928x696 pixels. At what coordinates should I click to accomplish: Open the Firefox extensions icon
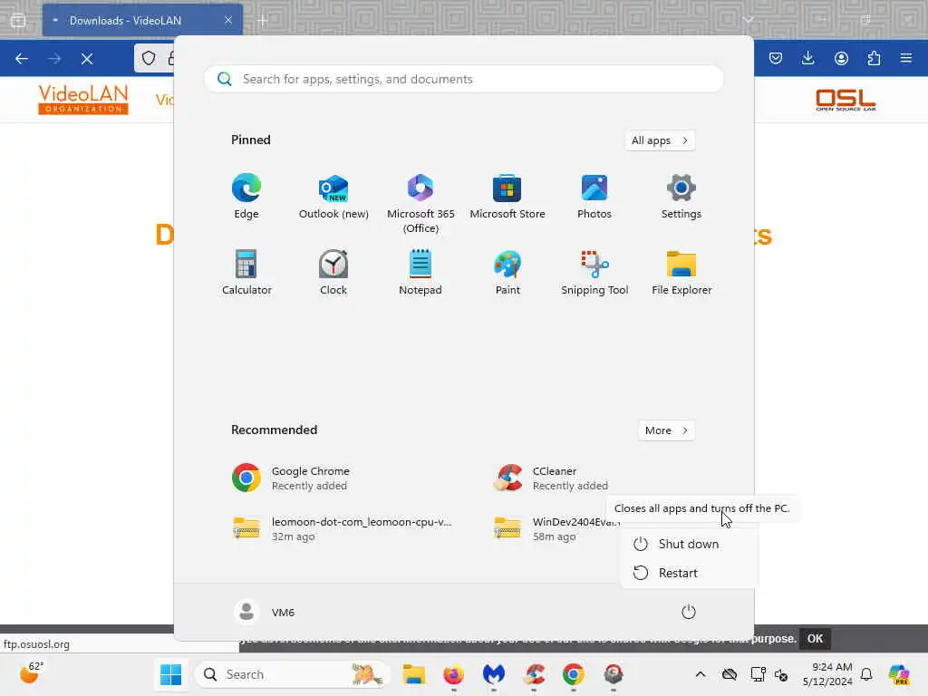point(874,58)
